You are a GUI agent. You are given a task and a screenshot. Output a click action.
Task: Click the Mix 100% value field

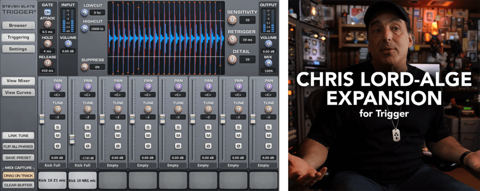(269, 71)
